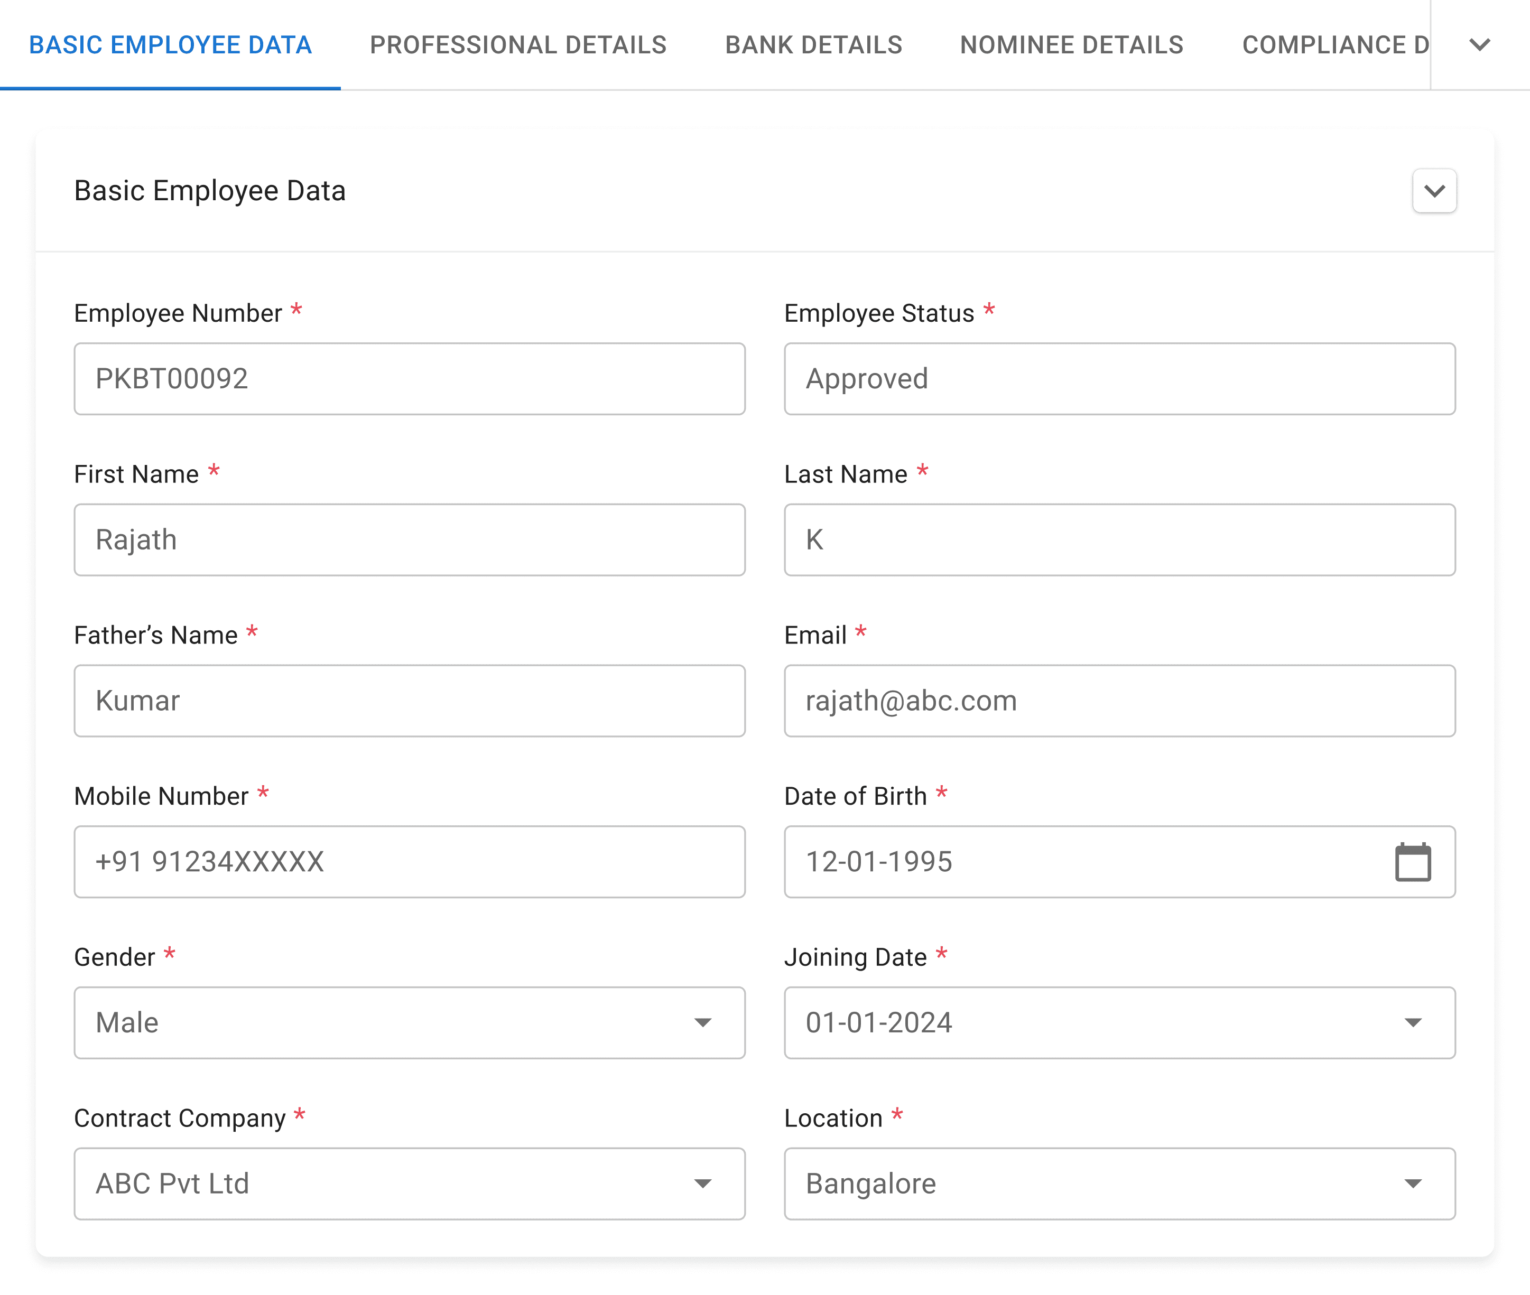Click the Employee Number field
The width and height of the screenshot is (1530, 1295).
[409, 379]
